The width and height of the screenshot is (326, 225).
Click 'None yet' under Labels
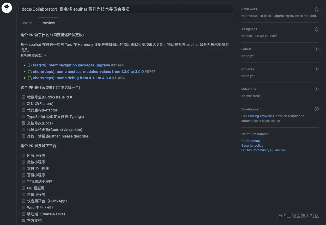pyautogui.click(x=248, y=56)
